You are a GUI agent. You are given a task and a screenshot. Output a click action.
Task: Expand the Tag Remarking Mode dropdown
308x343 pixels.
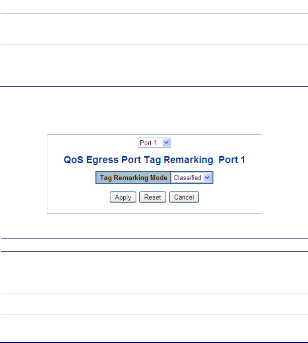click(192, 177)
